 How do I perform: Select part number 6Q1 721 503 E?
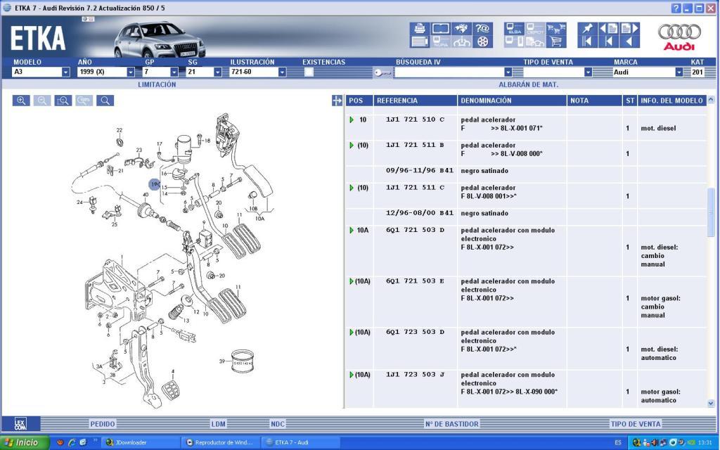coord(415,281)
